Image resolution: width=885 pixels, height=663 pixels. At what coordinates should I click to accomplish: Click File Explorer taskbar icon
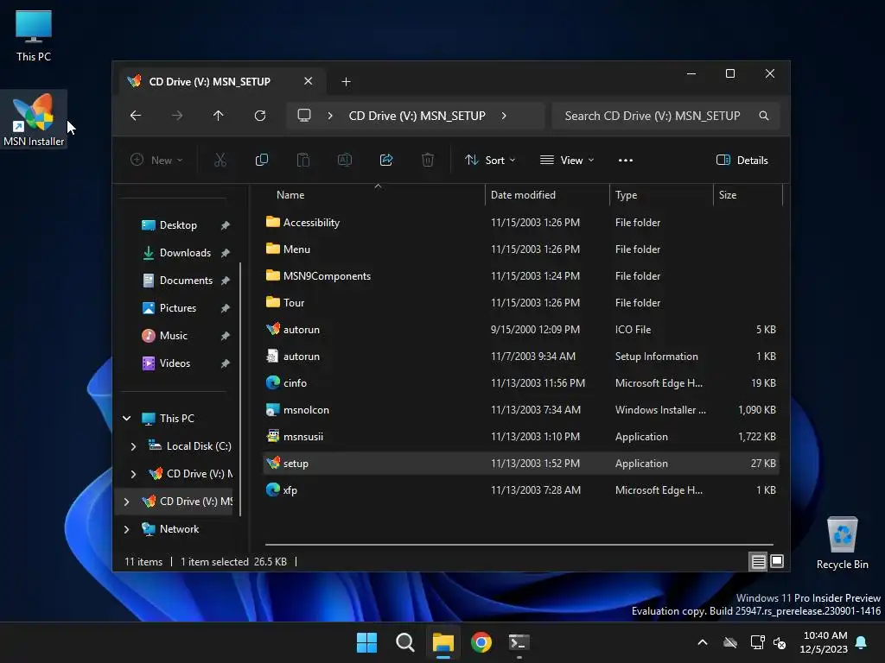[443, 642]
